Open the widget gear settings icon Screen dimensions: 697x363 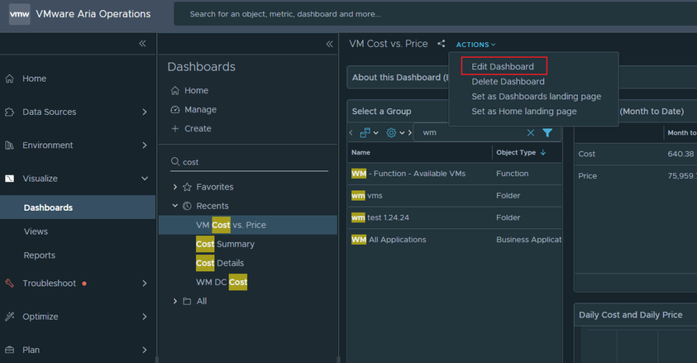[x=391, y=133]
